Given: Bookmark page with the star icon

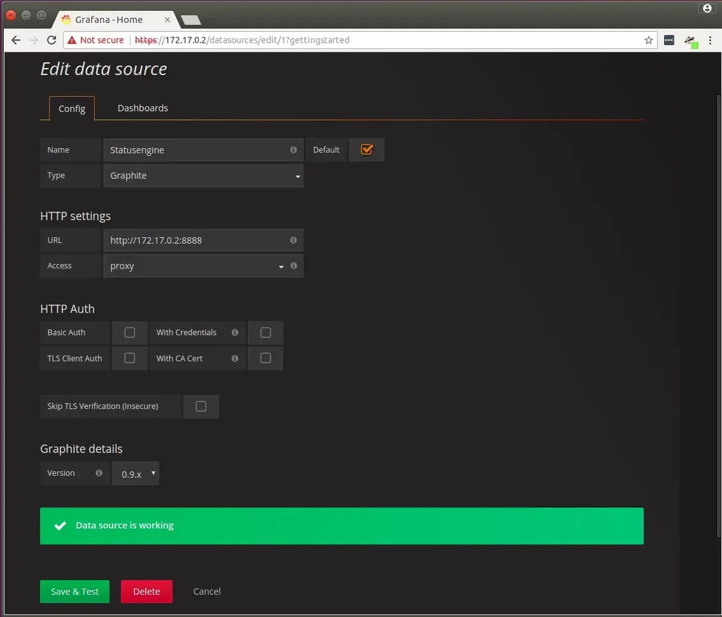Looking at the screenshot, I should (x=648, y=40).
